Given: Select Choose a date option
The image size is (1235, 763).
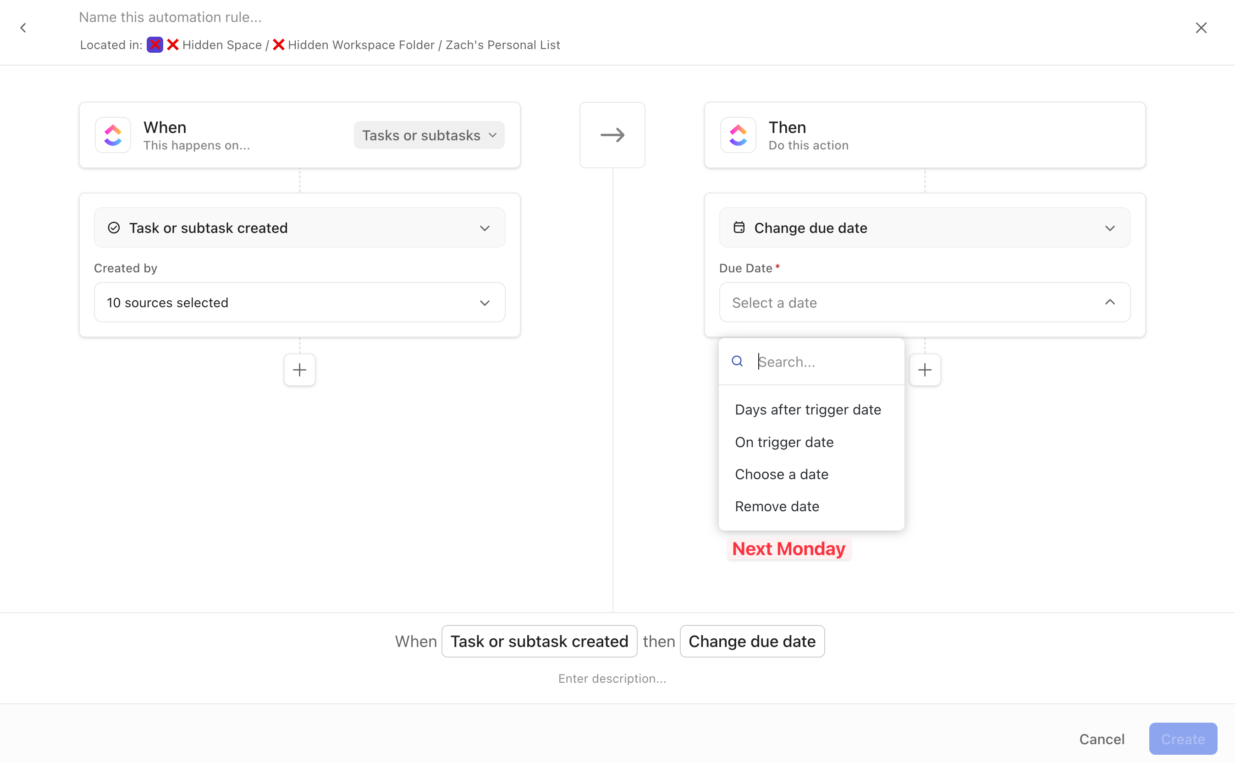Looking at the screenshot, I should pyautogui.click(x=811, y=474).
